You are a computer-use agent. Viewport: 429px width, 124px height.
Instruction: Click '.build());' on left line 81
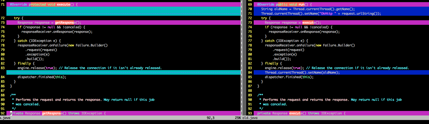coord(35,59)
